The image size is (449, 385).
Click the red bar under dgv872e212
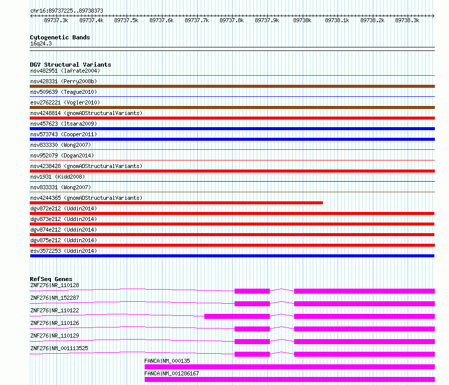click(232, 213)
